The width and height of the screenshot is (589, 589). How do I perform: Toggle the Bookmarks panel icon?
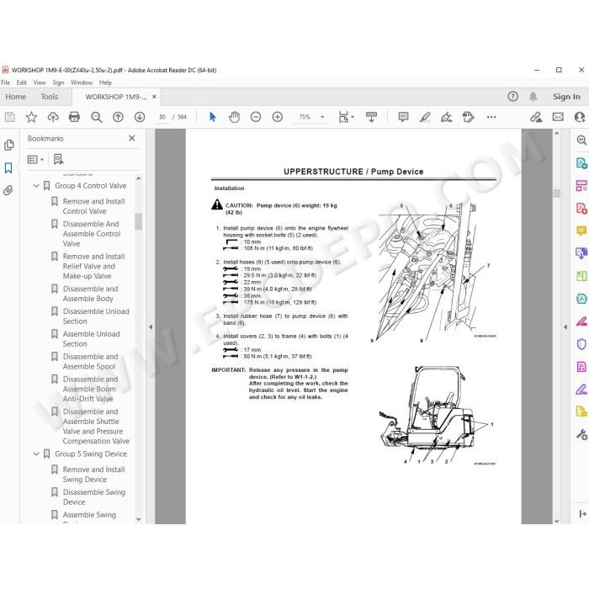[8, 168]
